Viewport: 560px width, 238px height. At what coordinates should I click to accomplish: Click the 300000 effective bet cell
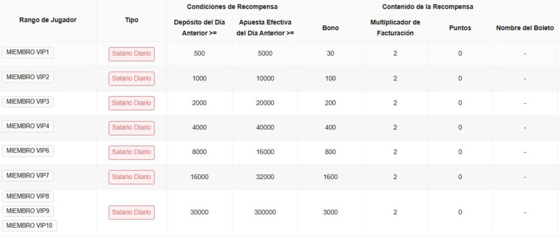pyautogui.click(x=265, y=212)
